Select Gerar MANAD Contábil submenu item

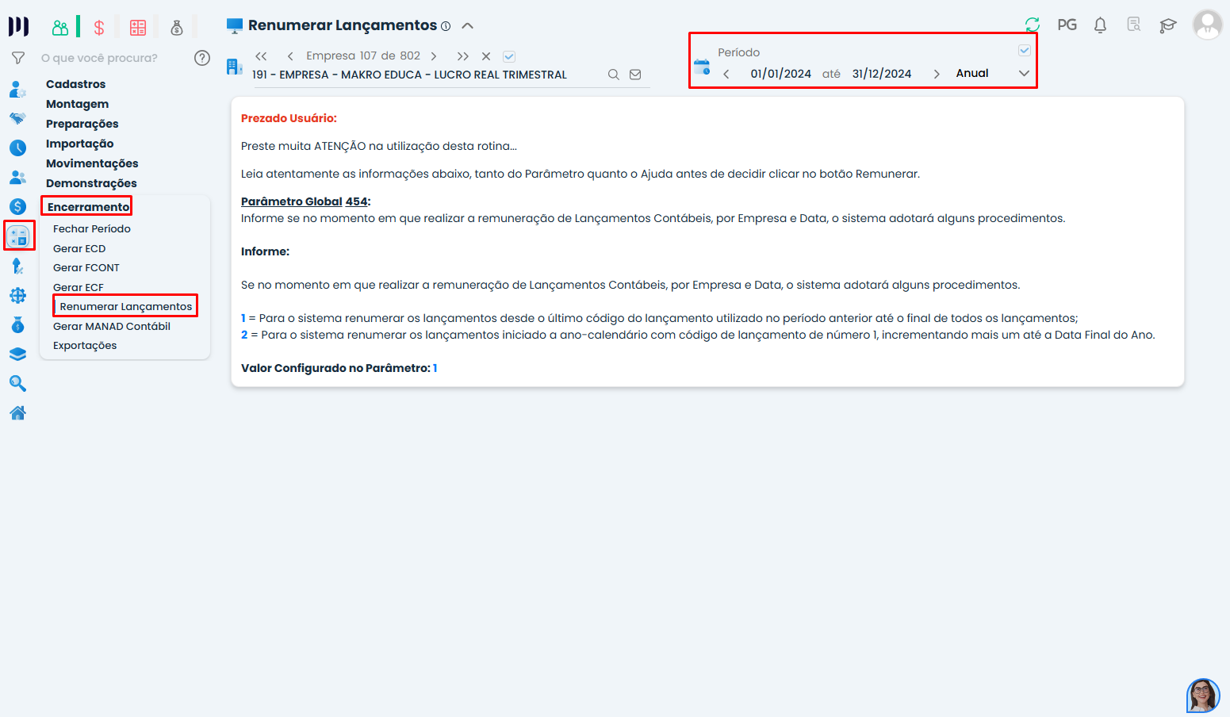click(x=112, y=326)
